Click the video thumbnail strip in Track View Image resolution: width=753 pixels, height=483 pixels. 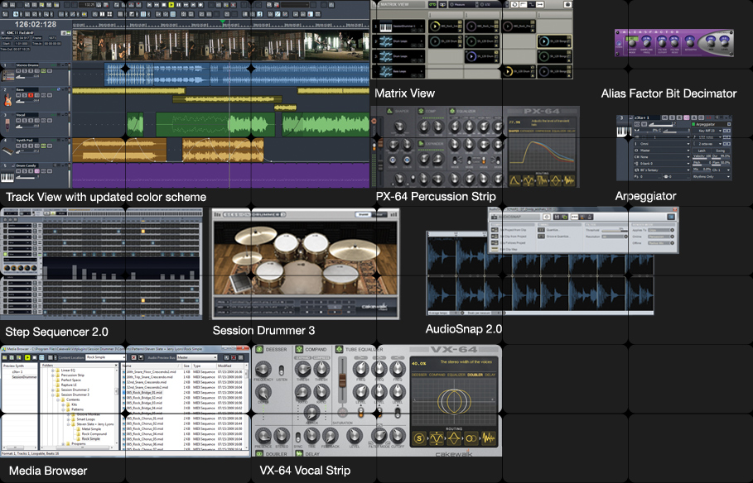pyautogui.click(x=221, y=45)
